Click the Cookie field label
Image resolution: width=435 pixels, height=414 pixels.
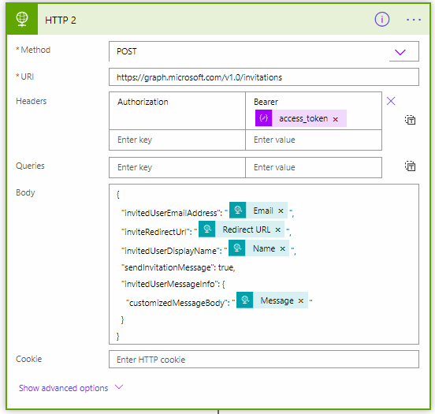point(28,359)
